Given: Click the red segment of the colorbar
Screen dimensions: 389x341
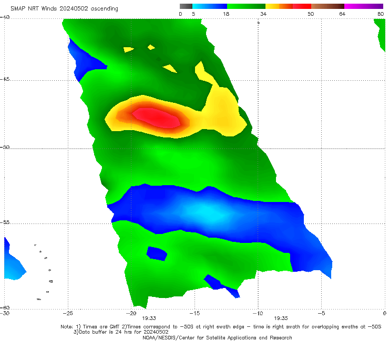Looking at the screenshot, I should (302, 6).
